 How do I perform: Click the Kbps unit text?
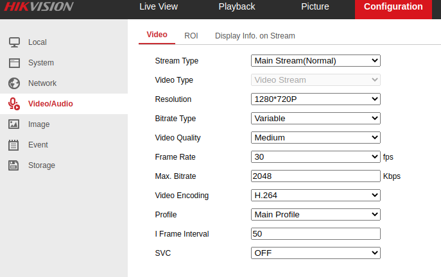point(392,176)
